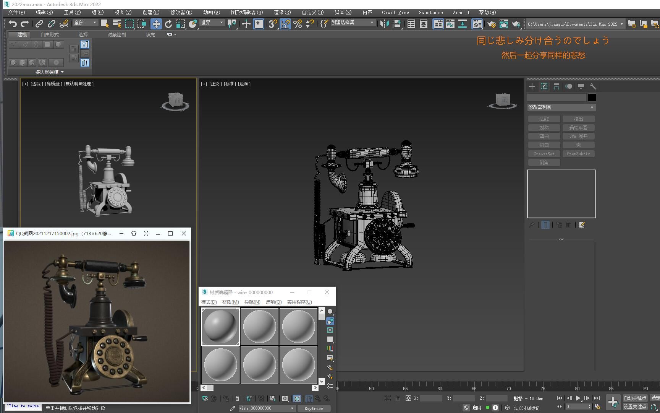
Task: Click the Raytrace material type button
Action: click(x=314, y=408)
